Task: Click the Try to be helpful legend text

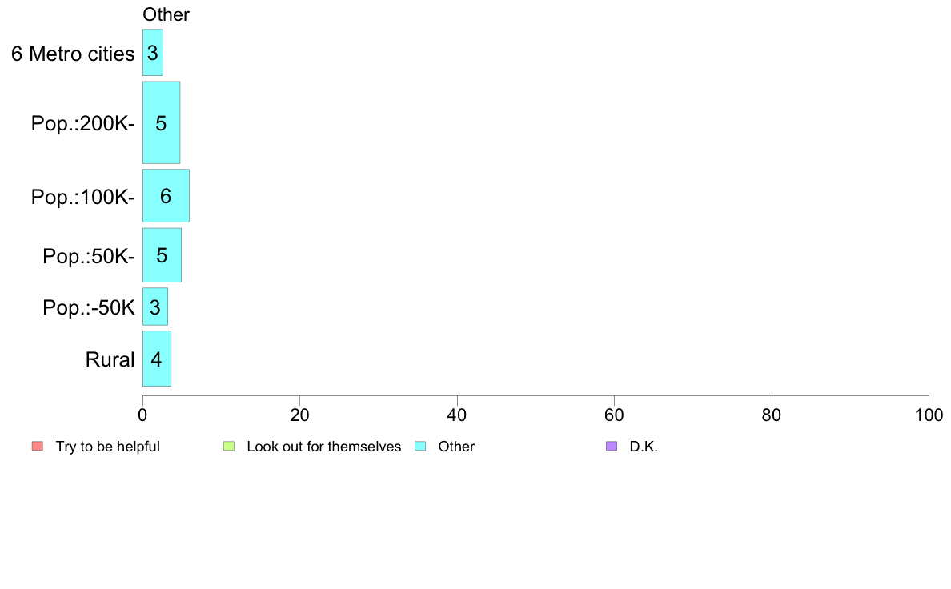Action: [108, 447]
